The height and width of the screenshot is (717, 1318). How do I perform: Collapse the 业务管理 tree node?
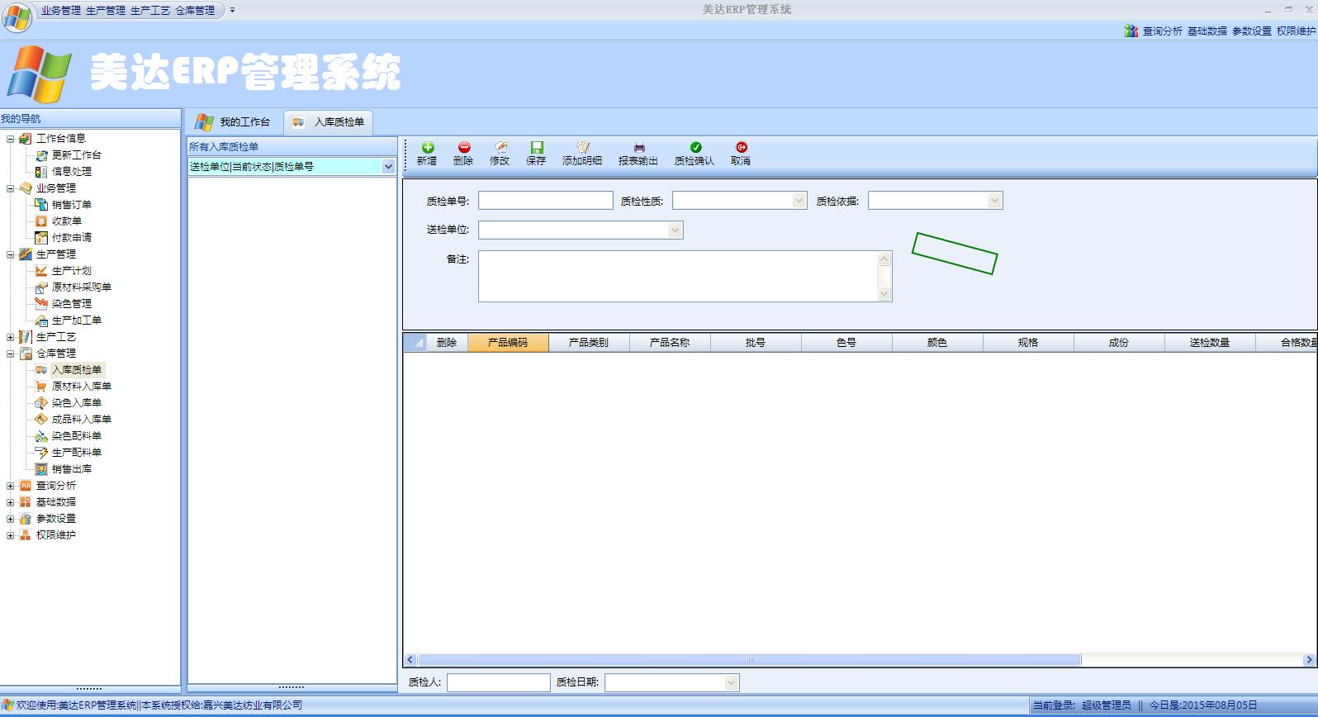(x=10, y=188)
